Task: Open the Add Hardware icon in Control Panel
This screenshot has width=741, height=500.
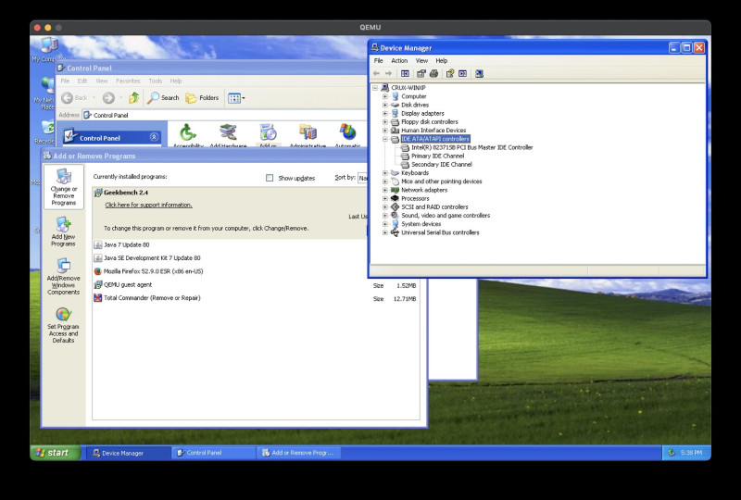Action: pos(228,134)
